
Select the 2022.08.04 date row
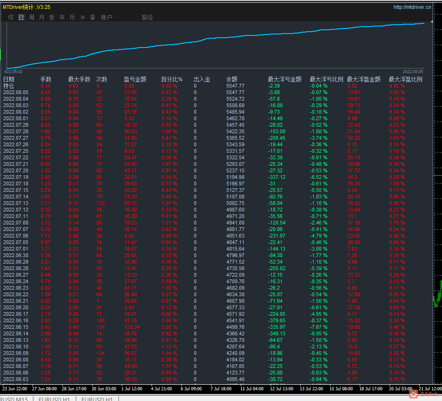pyautogui.click(x=16, y=99)
